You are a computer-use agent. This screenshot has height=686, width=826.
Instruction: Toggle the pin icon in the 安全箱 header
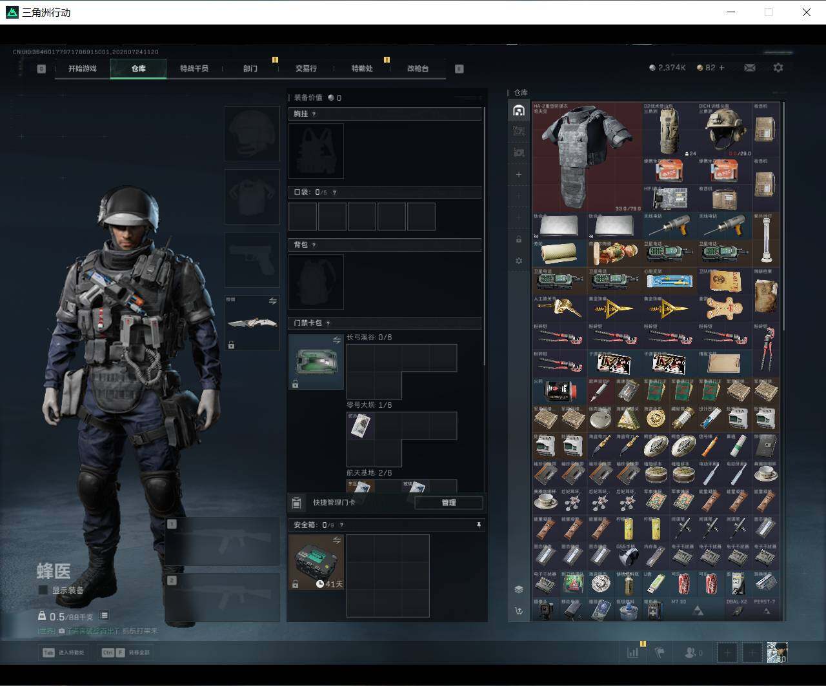[478, 525]
